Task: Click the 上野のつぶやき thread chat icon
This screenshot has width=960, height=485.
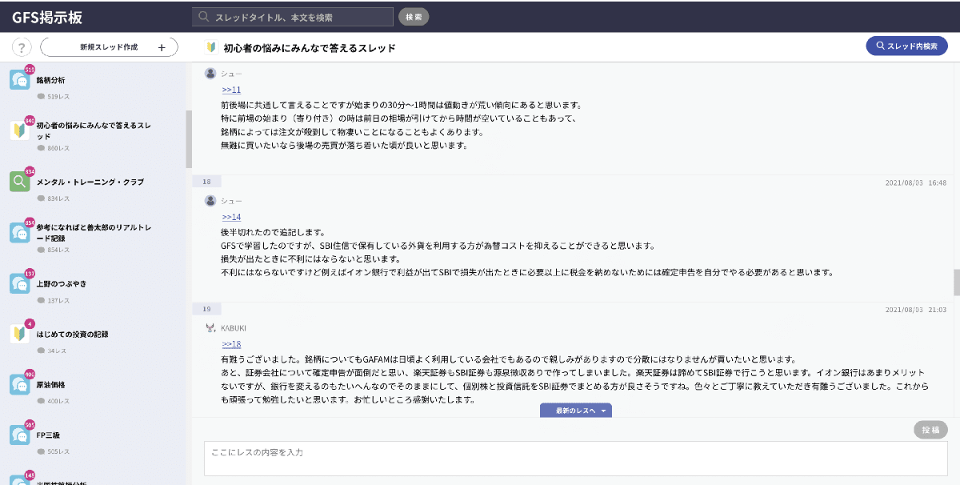Action: (x=20, y=283)
